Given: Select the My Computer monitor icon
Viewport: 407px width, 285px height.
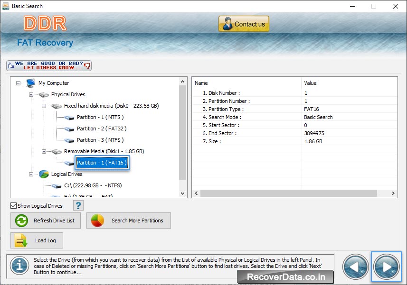Looking at the screenshot, I should [x=30, y=83].
